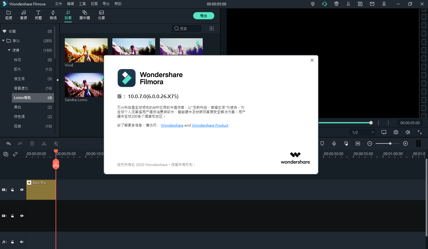This screenshot has height=249, width=428.
Task: Open the mail message icon
Action: 372,4
